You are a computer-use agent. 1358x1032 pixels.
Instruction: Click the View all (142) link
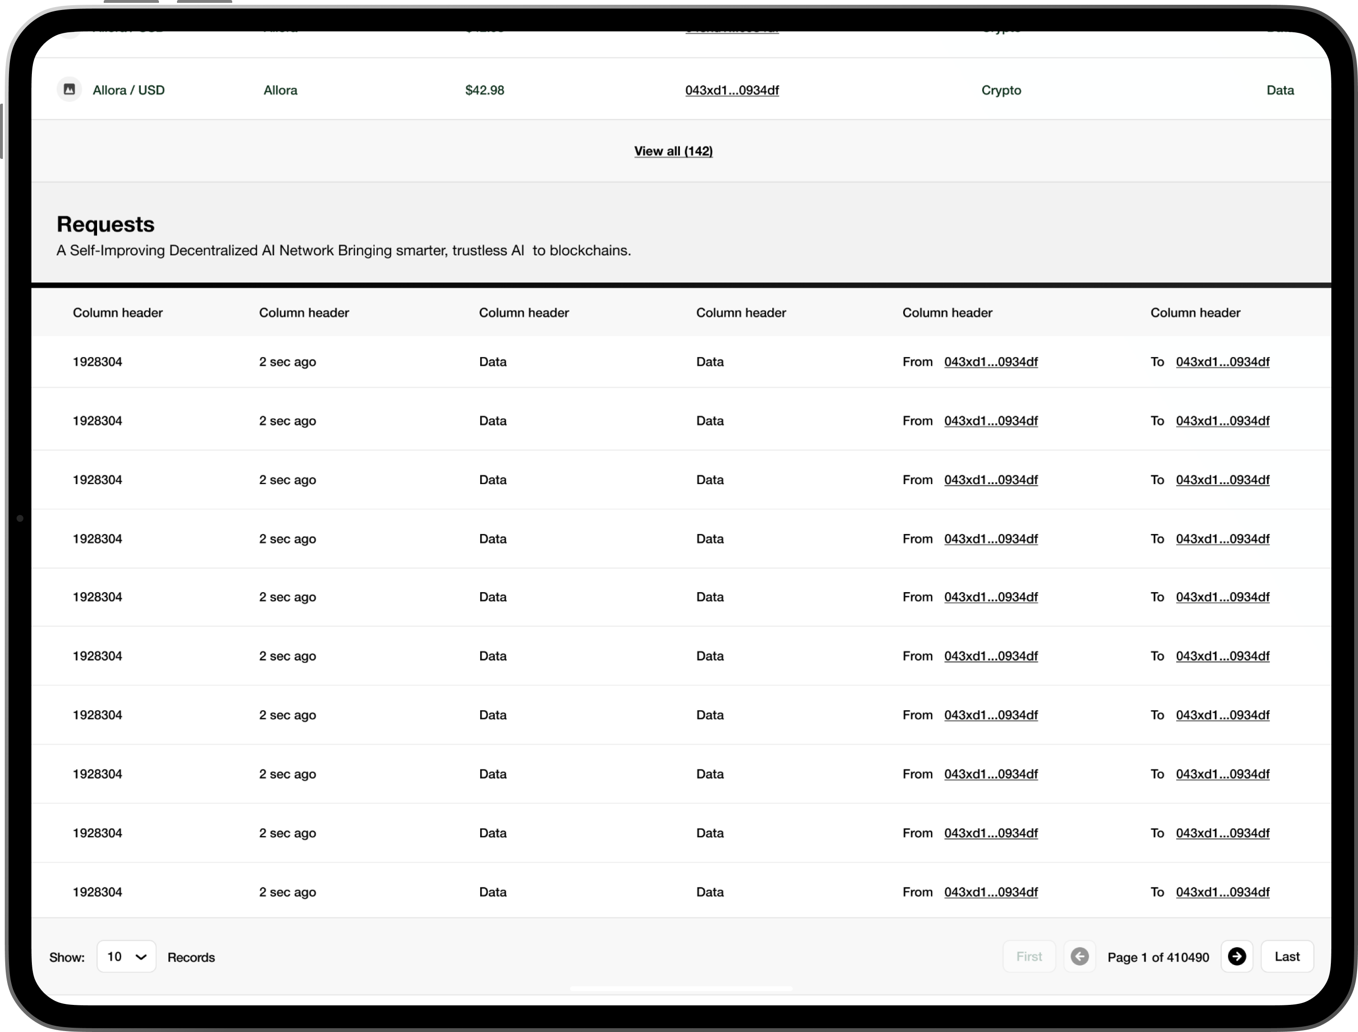[x=673, y=151]
